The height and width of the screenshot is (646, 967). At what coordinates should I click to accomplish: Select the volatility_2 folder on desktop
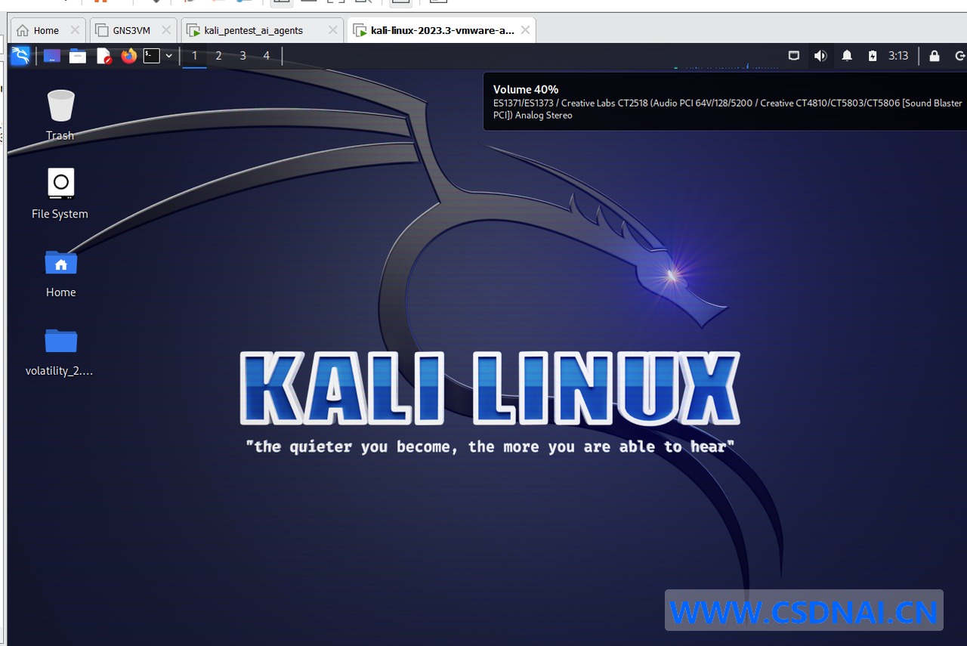point(60,351)
